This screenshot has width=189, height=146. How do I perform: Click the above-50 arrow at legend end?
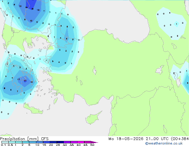[94, 142]
